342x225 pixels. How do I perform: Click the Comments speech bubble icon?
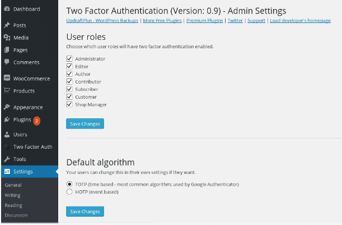pos(7,62)
